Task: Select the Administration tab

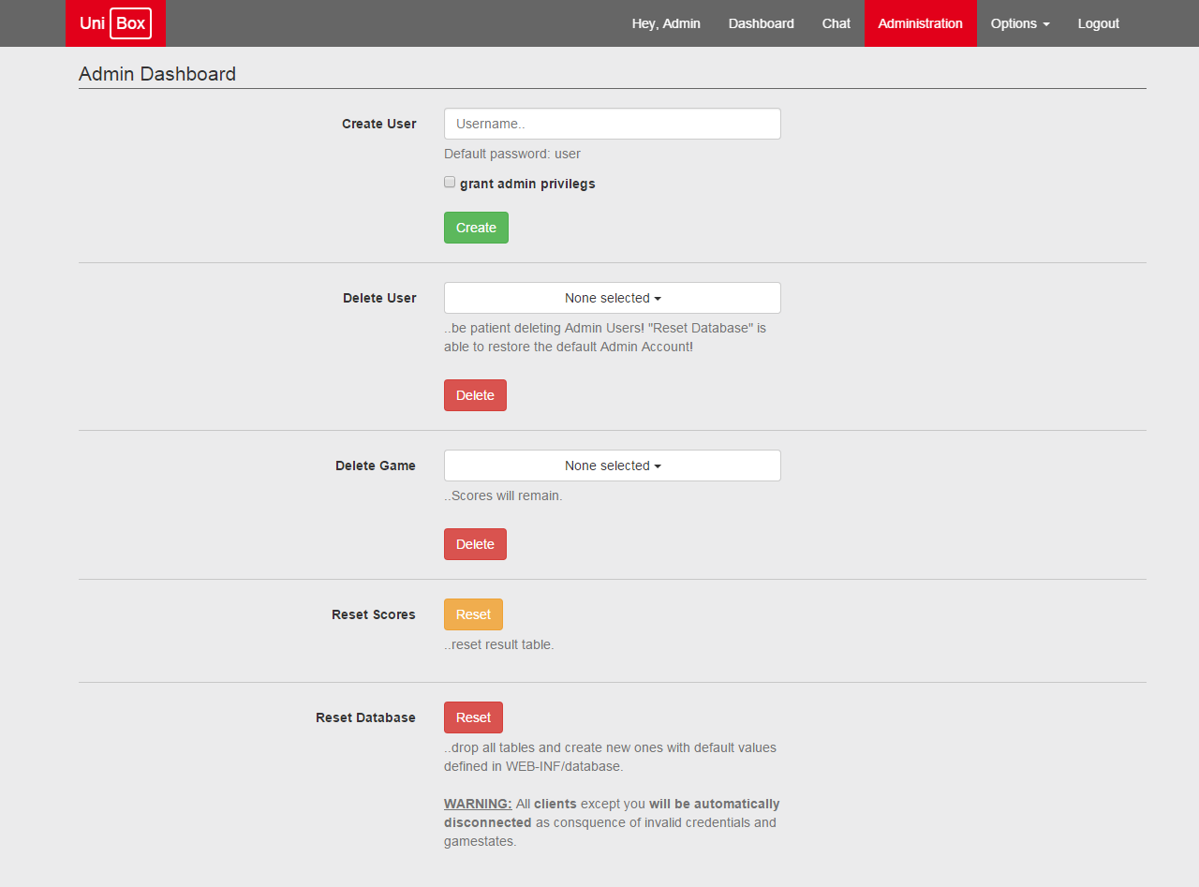Action: pos(921,23)
